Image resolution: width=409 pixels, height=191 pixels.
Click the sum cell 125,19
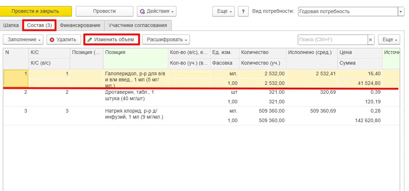(360, 102)
